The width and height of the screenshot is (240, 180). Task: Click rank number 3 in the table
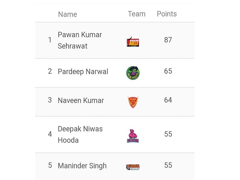pos(50,100)
